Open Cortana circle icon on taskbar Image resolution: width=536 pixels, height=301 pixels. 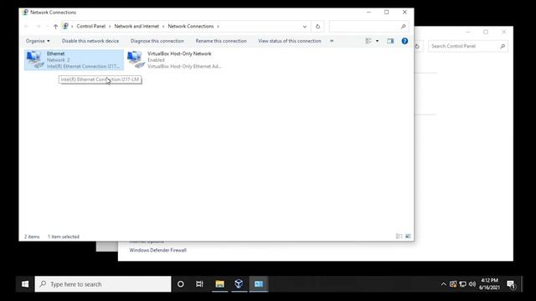pos(181,284)
